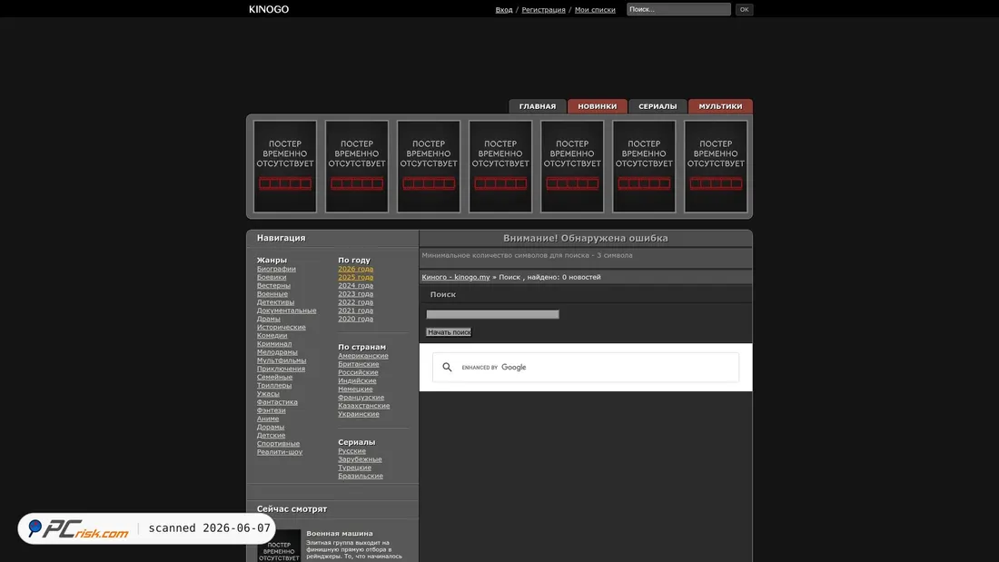999x562 pixels.
Task: Open the Семейные genre link
Action: pos(274,377)
